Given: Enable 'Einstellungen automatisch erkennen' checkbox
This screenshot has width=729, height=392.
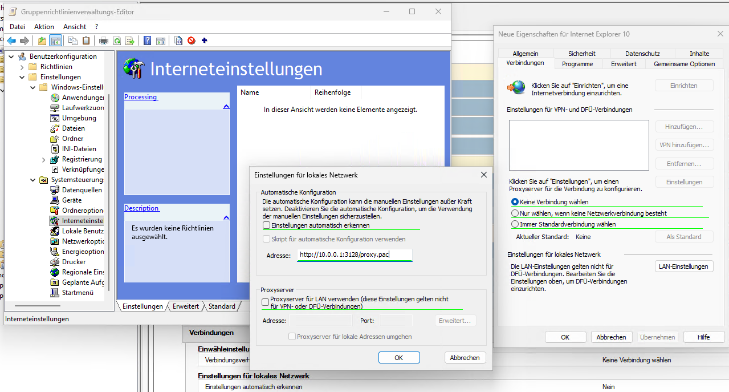Looking at the screenshot, I should pyautogui.click(x=266, y=226).
